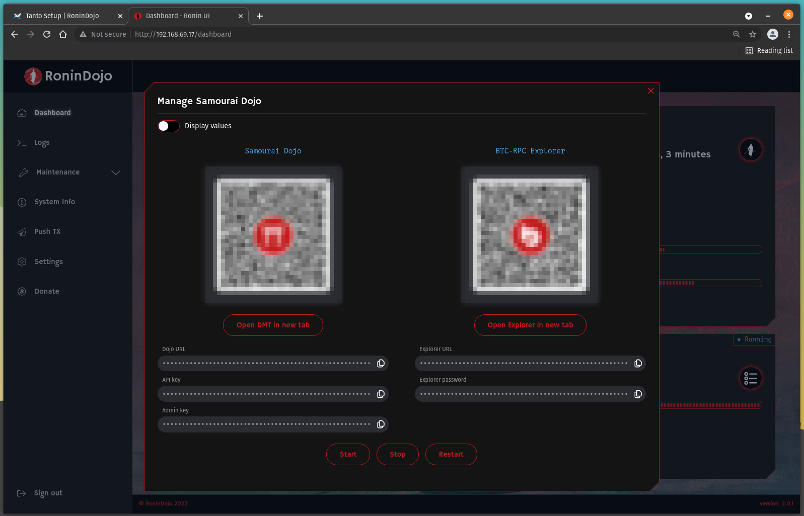
Task: Click the round list icon behind dialog
Action: pyautogui.click(x=750, y=378)
